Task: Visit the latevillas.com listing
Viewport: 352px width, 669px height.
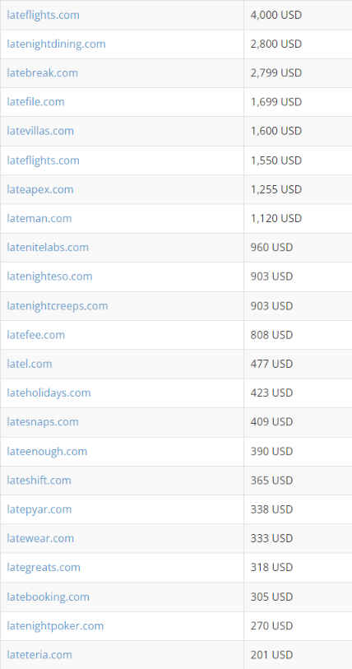Action: (x=40, y=131)
